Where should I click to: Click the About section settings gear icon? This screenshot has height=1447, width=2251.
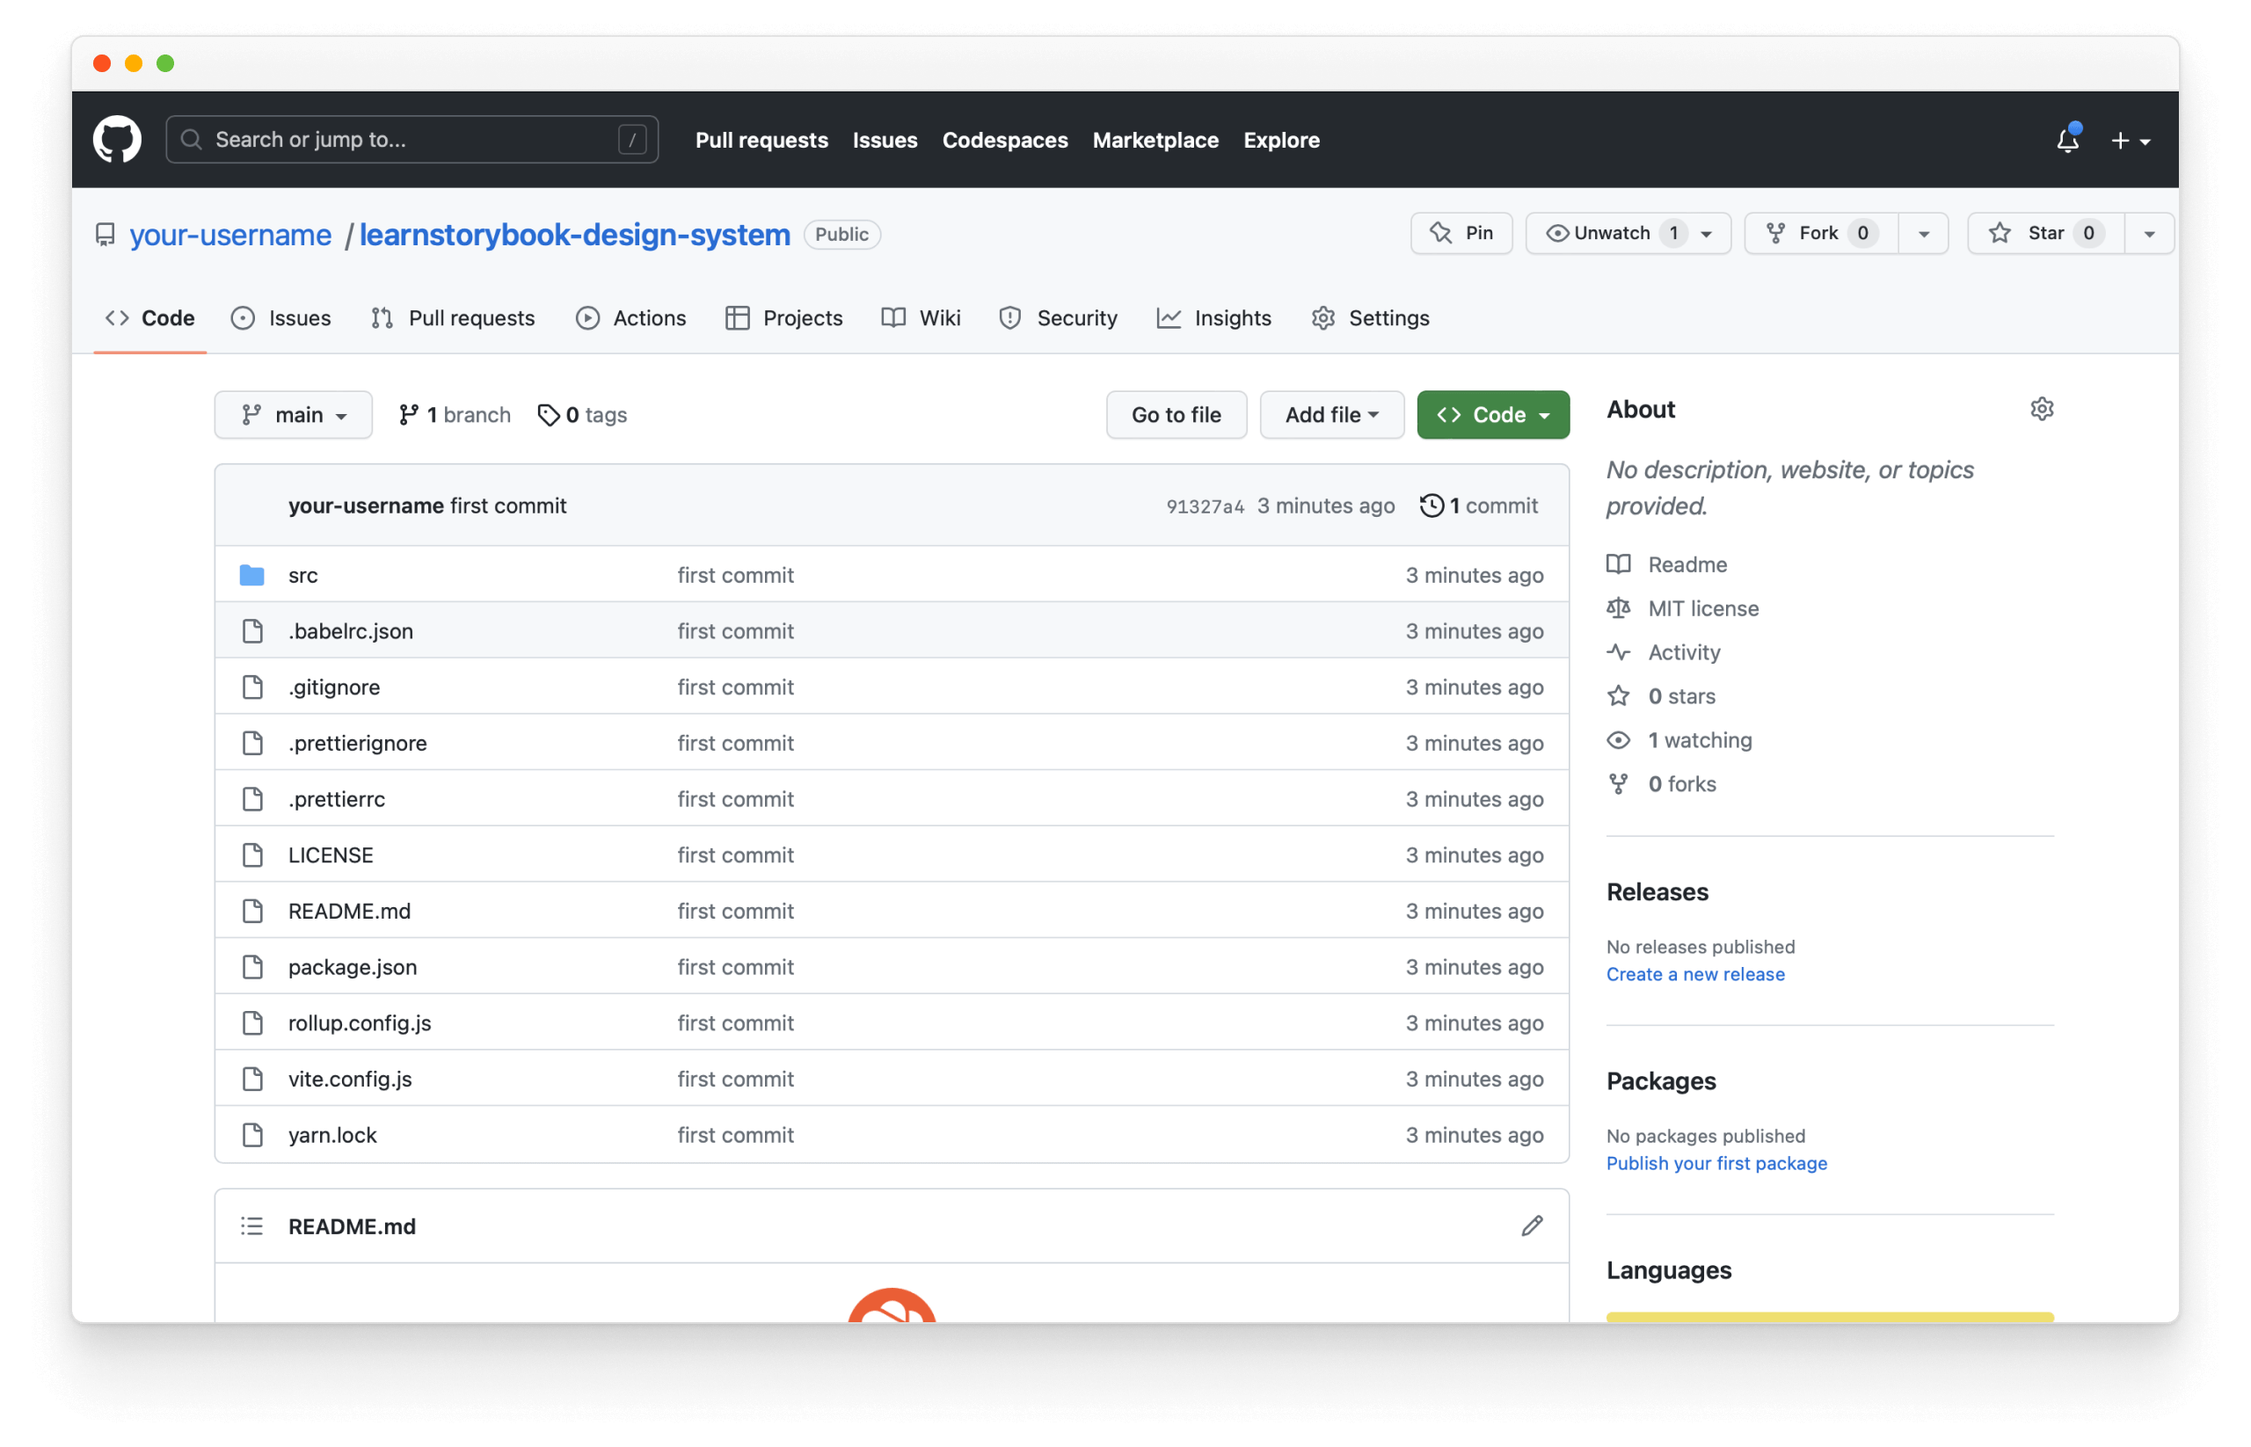[2043, 409]
